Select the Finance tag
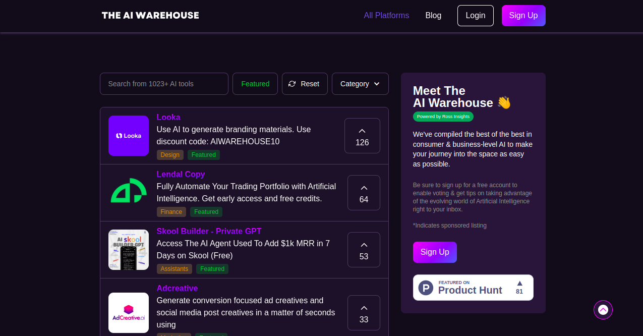The image size is (643, 336). click(171, 212)
